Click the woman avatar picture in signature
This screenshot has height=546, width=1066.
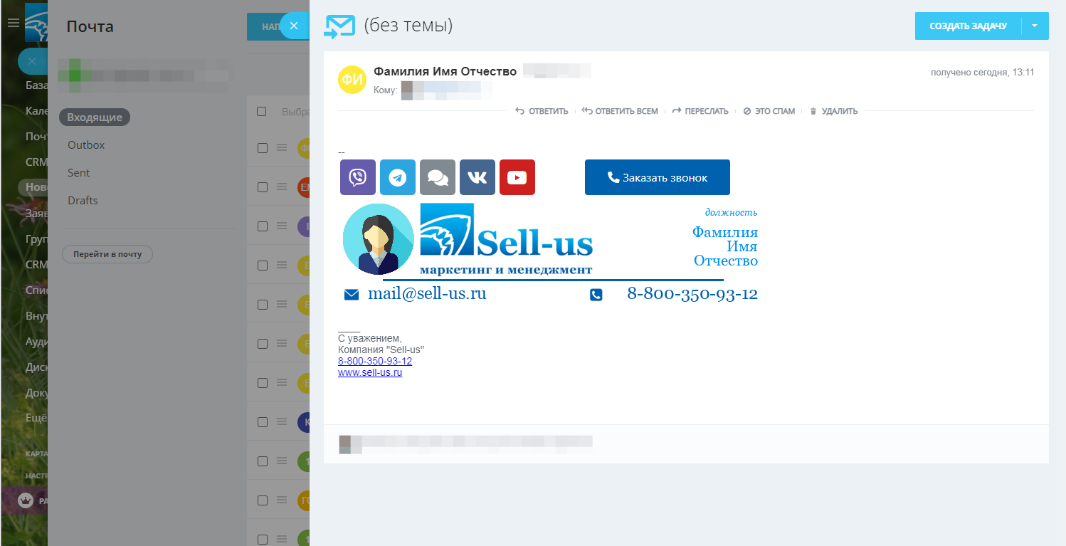pyautogui.click(x=378, y=239)
